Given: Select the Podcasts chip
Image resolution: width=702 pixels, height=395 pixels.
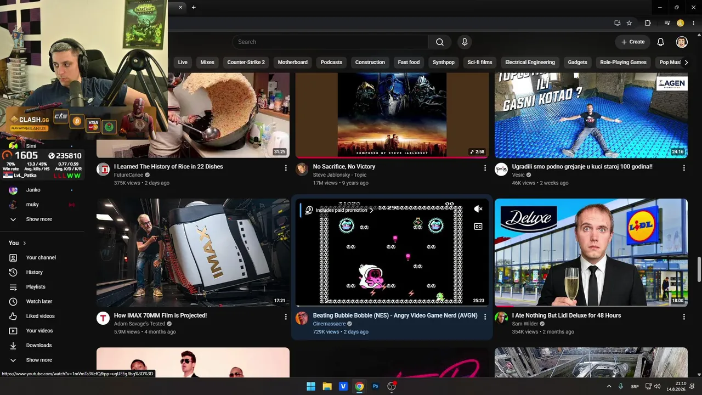Looking at the screenshot, I should tap(331, 63).
